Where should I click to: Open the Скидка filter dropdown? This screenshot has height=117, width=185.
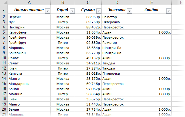(x=169, y=11)
